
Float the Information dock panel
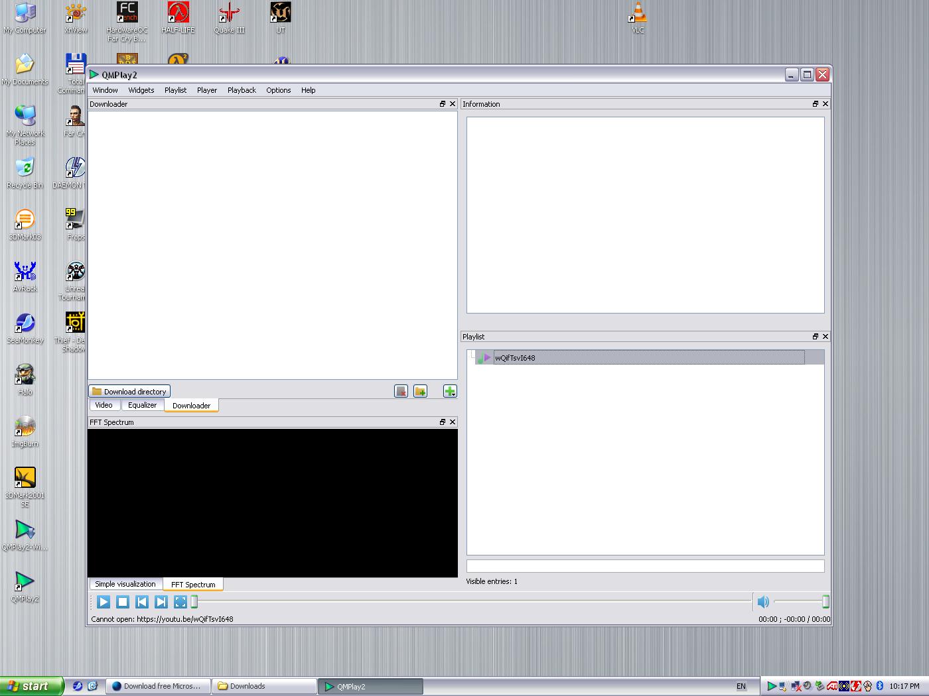tap(816, 104)
